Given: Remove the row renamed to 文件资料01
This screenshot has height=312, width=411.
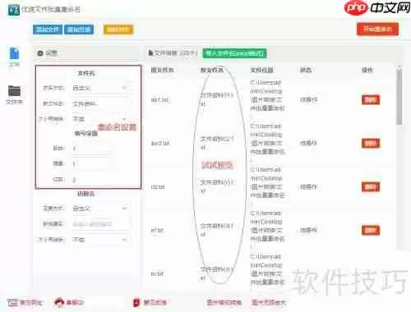Looking at the screenshot, I should point(371,100).
